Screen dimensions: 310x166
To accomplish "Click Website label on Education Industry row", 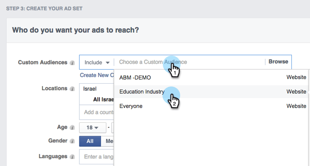I will click(x=296, y=91).
